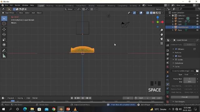Open the Render menu
200x112 pixels.
(17, 5)
